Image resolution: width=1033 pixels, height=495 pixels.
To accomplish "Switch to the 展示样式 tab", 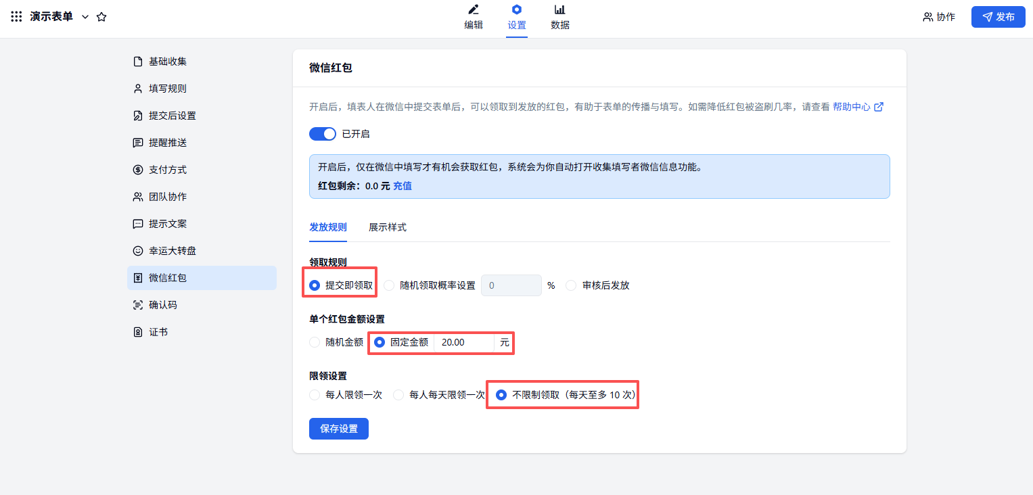I will (387, 227).
